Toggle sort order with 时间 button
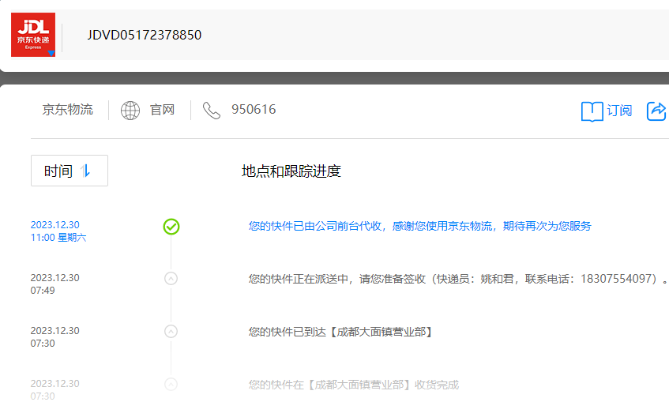Viewport: 669px width, 402px height. [x=70, y=171]
